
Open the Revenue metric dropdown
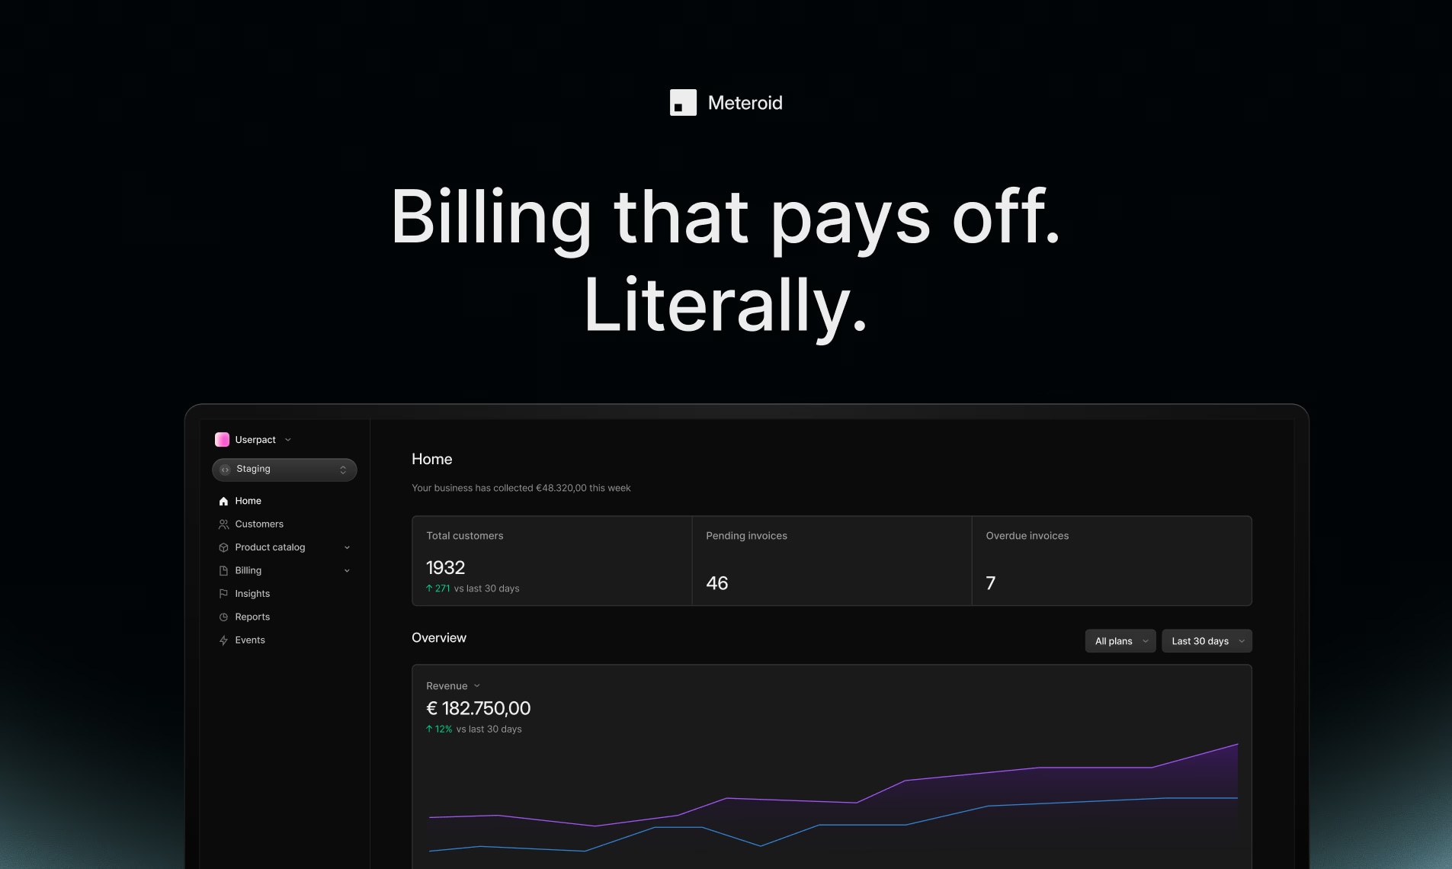[454, 686]
